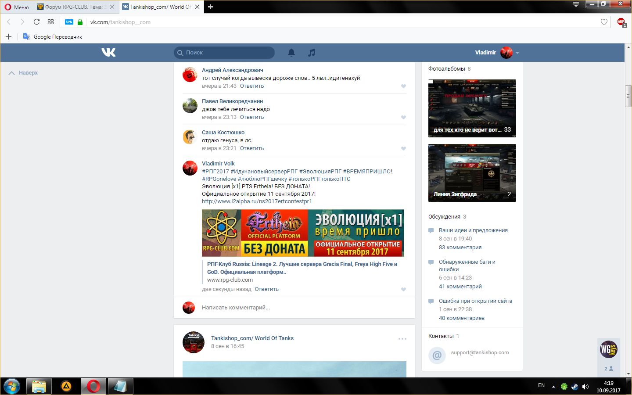Open the Линия Зигфрида album
The width and height of the screenshot is (632, 395).
click(x=472, y=173)
